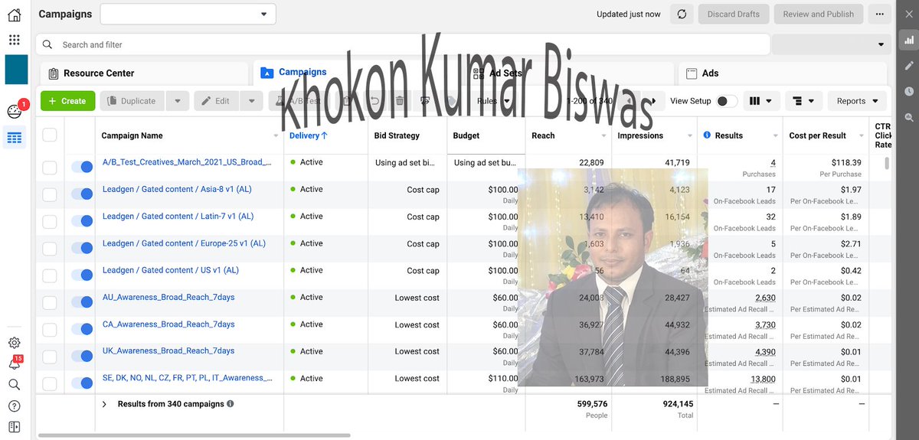Open the Duplicate dropdown arrow
Viewport: 919px width, 440px height.
178,101
